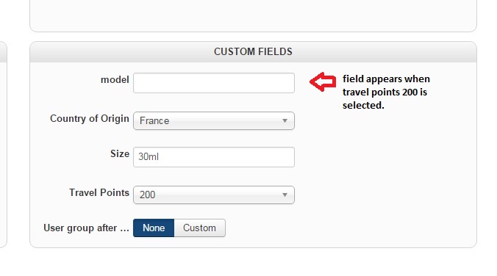This screenshot has height=276, width=497.
Task: Click the France dropdown arrow
Action: coord(285,120)
